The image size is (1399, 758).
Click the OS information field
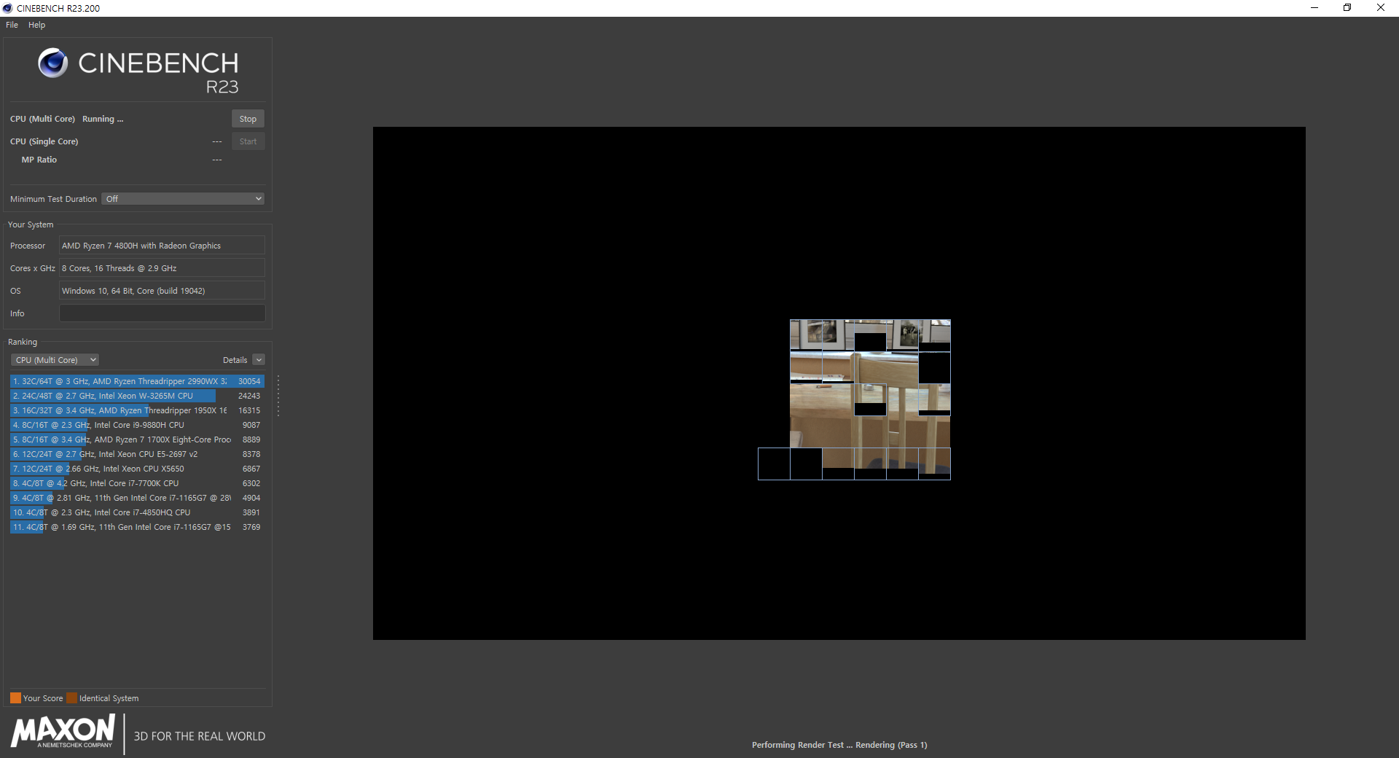tap(162, 291)
